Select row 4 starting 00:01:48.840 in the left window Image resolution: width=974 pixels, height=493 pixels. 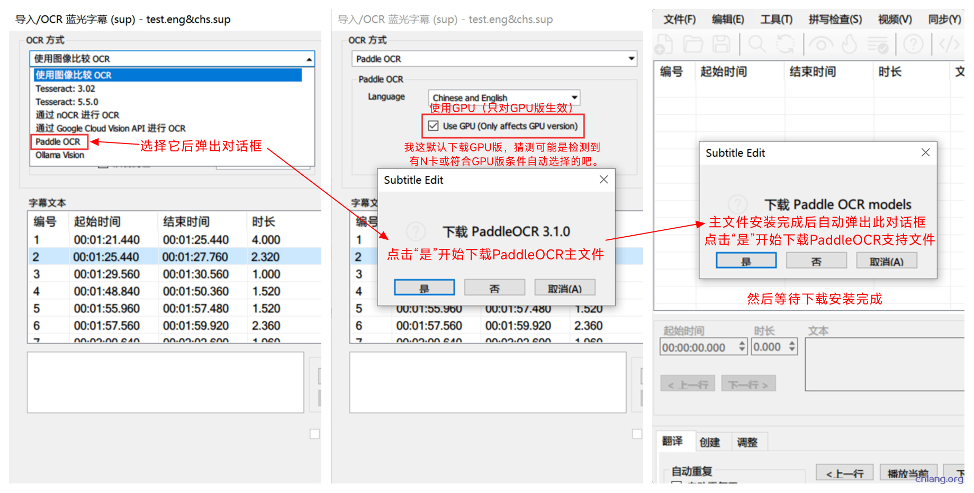(x=175, y=291)
